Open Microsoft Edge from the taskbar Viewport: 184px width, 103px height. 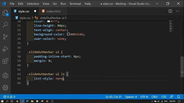27,101
